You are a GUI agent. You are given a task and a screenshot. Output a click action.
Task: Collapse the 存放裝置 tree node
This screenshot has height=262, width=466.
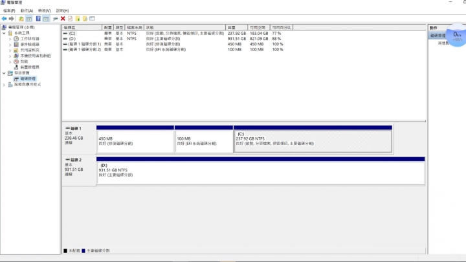[x=4, y=72]
